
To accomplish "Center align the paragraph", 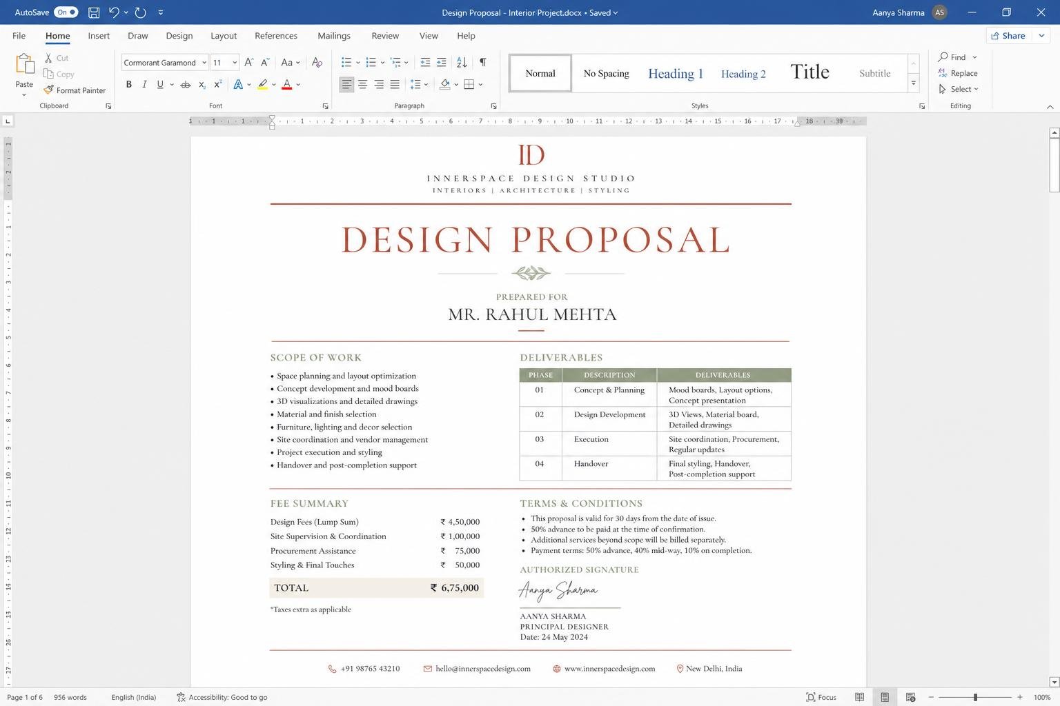I will click(x=362, y=84).
